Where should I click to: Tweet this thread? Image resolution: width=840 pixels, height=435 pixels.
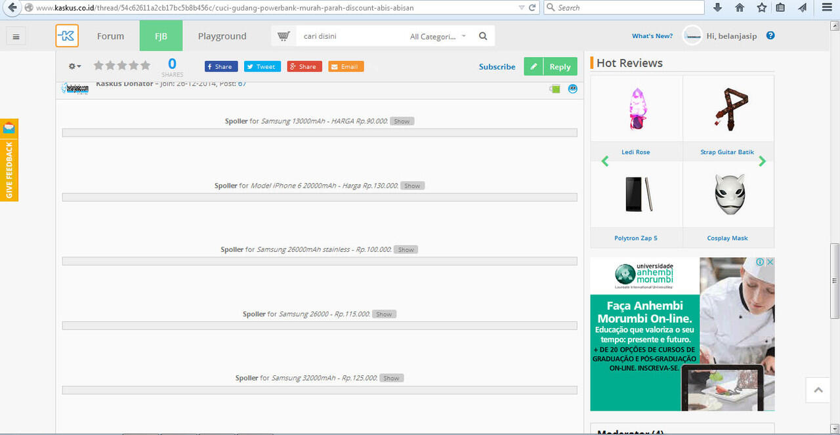point(262,66)
